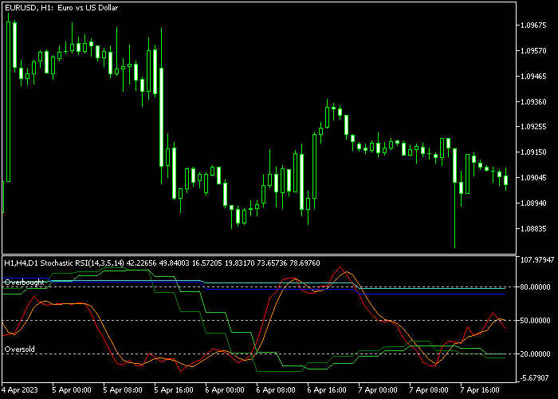Click the 1.09150 price scale value
This screenshot has height=399, width=558.
click(x=533, y=152)
